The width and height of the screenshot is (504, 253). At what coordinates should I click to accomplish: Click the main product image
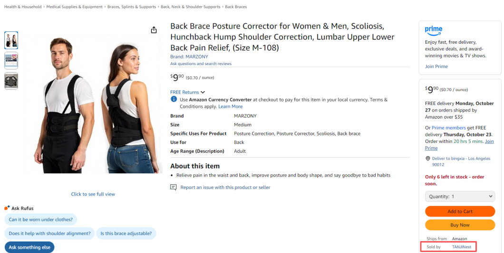click(x=93, y=104)
